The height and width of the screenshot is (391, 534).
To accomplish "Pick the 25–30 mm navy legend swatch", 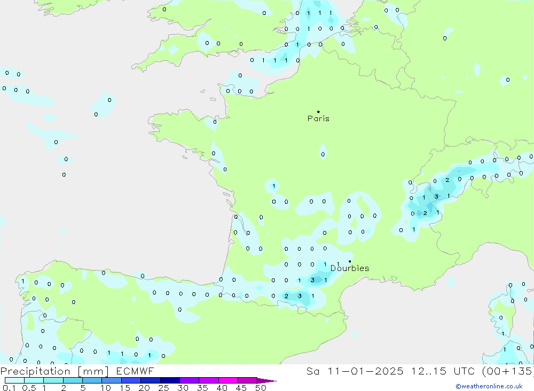I will click(x=170, y=380).
